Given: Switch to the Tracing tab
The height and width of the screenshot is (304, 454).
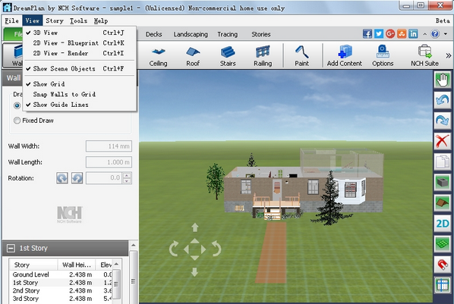Looking at the screenshot, I should [227, 34].
